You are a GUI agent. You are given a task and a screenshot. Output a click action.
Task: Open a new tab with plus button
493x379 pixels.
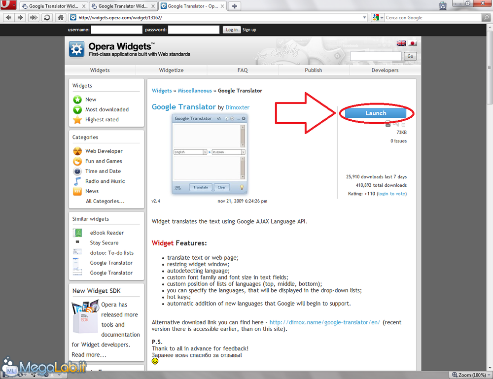click(x=235, y=6)
